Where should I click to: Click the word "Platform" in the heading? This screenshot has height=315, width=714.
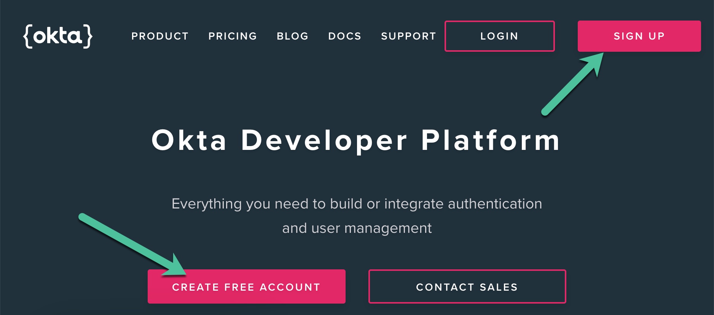[491, 140]
